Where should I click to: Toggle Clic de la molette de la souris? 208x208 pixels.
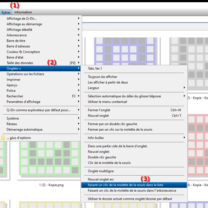(134, 163)
